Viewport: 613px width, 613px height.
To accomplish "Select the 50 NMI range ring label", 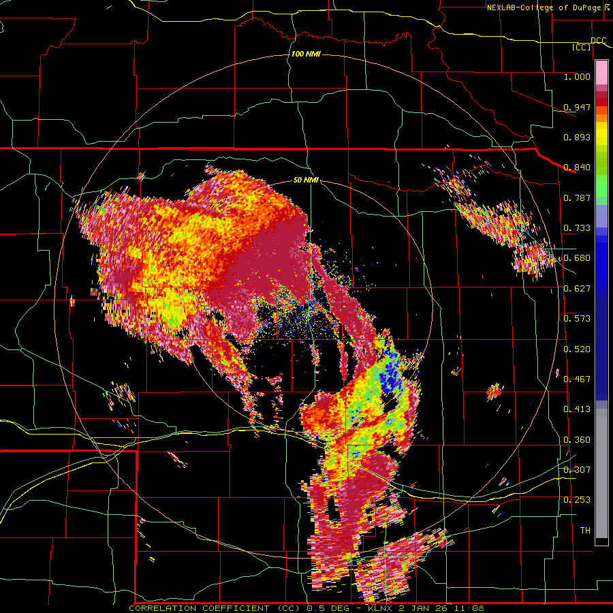I will pos(306,180).
